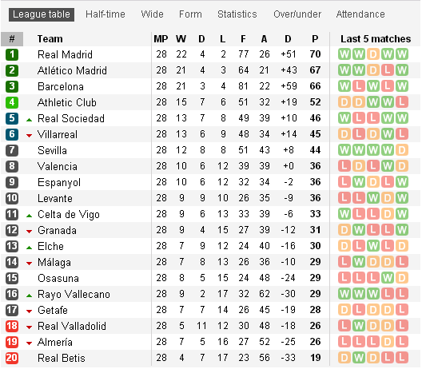Screen dimensions: 422x369
Task: Click Real Betis rank 20 red badge
Action: (x=12, y=358)
